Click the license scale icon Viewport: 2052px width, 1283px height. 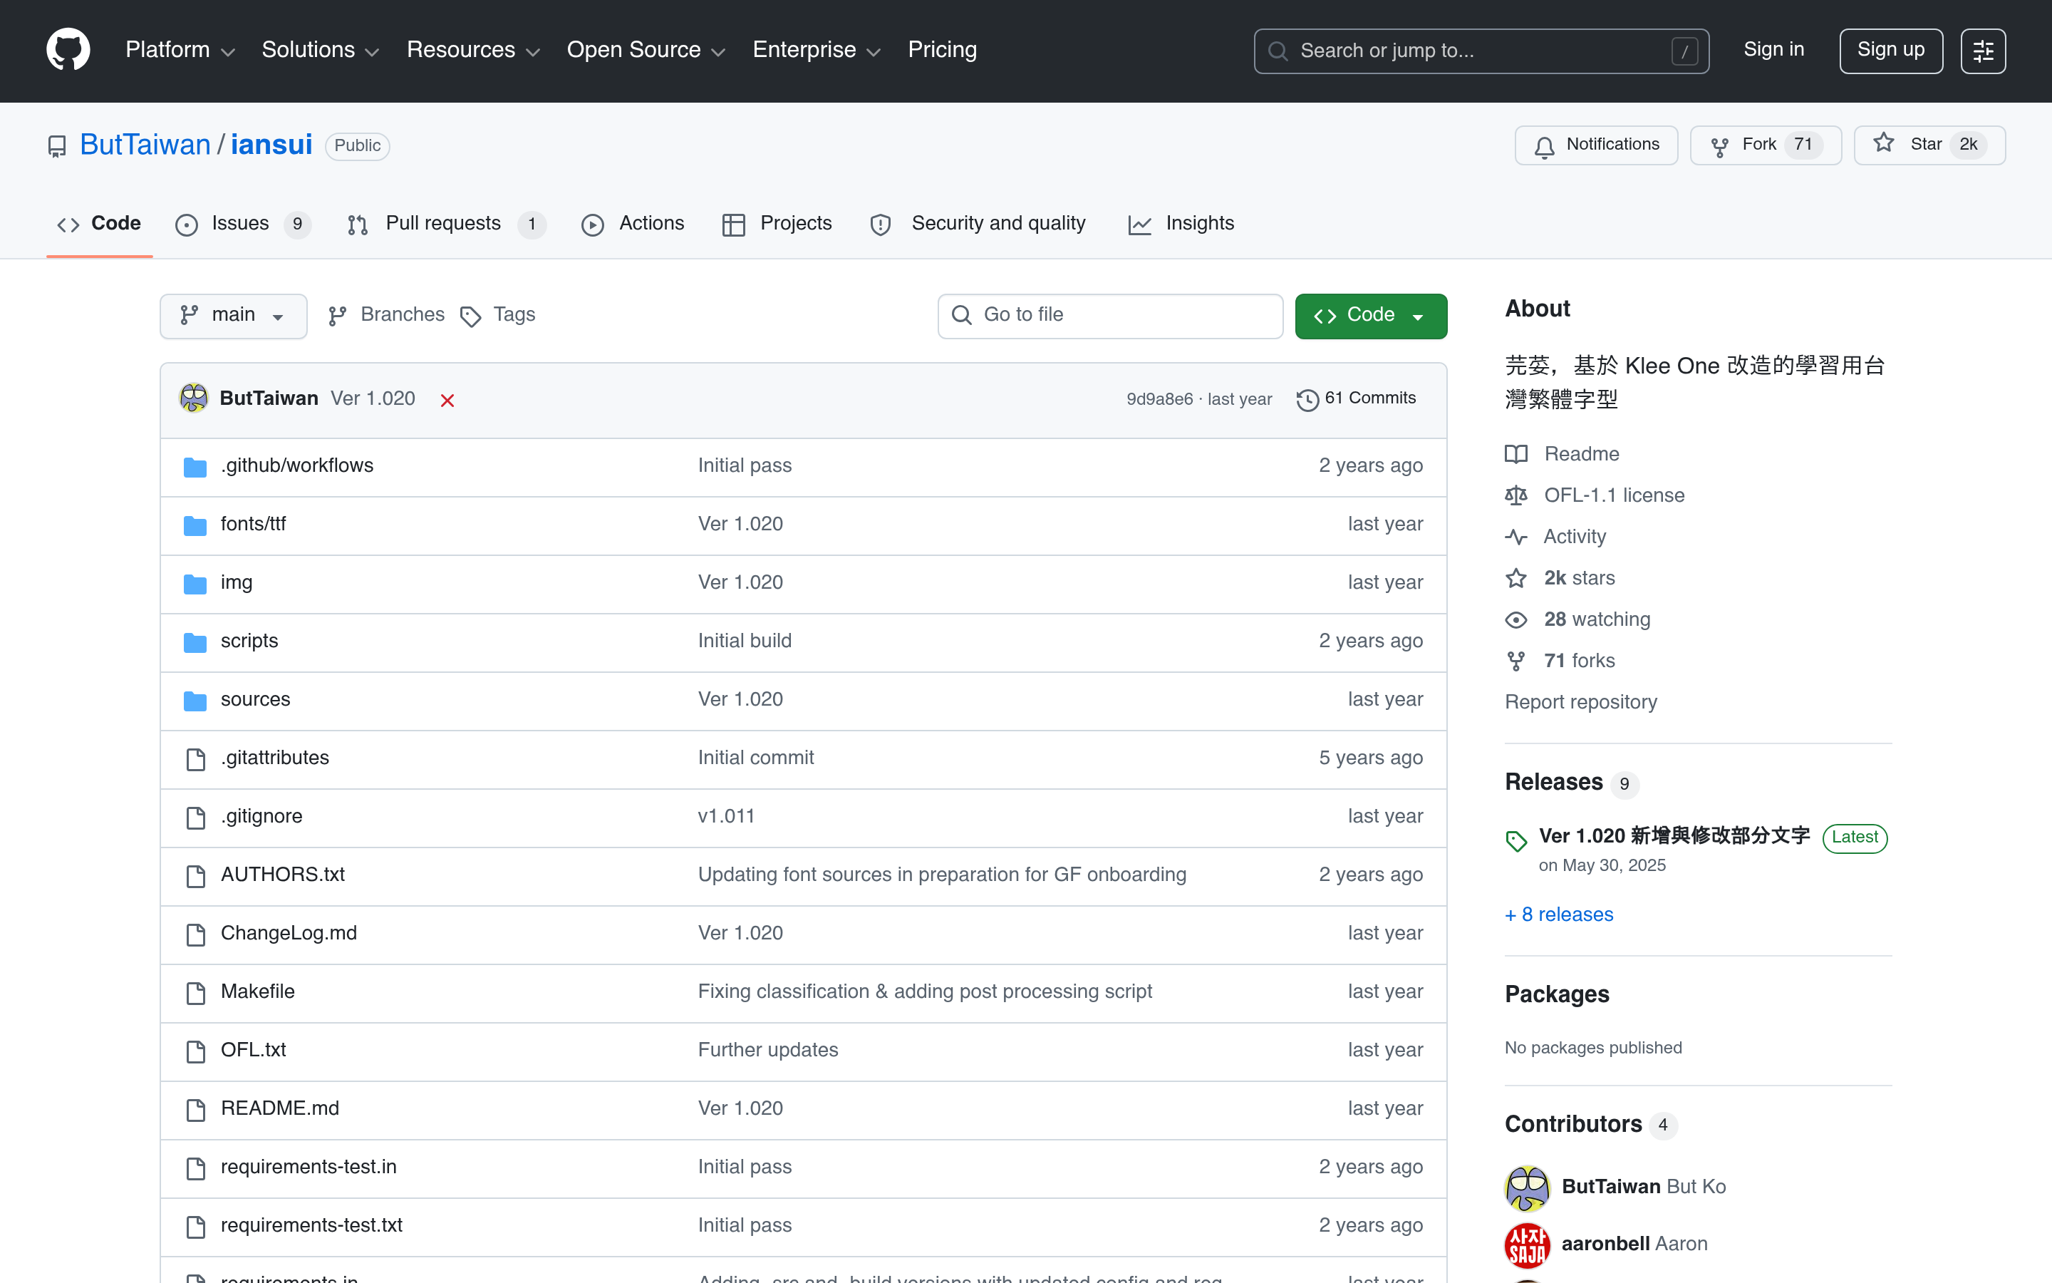point(1516,495)
